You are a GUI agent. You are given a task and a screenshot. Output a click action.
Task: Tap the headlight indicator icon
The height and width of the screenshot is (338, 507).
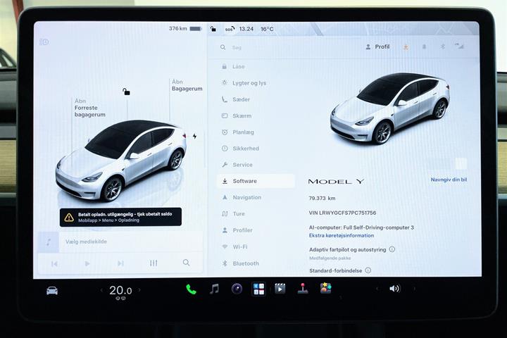(44, 42)
